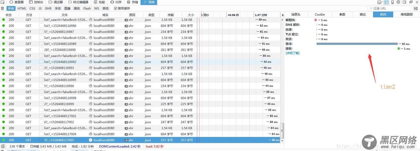Filter requests by 图像 (Images)
Viewport: 420px width, 151px height.
67,8
